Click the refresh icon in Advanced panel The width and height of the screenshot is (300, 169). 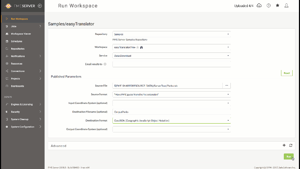pyautogui.click(x=291, y=145)
